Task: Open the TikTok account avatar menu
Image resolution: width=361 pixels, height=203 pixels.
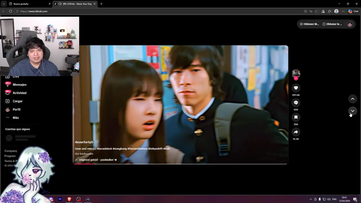Action: click(350, 24)
